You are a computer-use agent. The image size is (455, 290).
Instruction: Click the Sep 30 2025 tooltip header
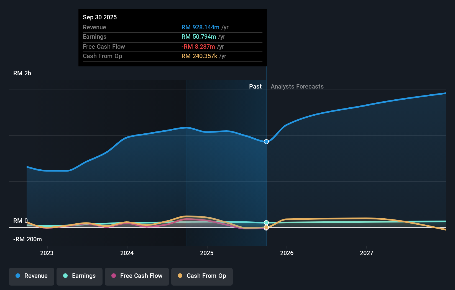tap(100, 17)
